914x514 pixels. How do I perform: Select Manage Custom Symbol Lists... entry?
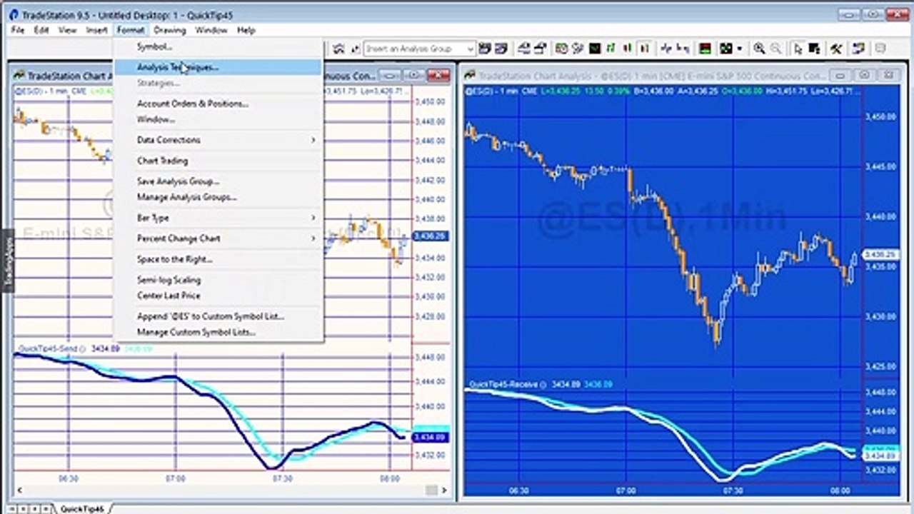[x=219, y=332]
